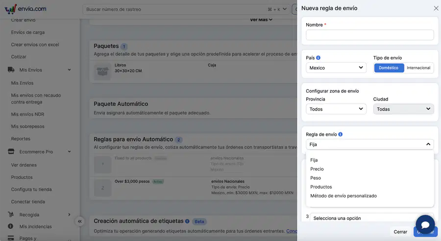
Task: Click the Cerrar button
Action: (400, 232)
